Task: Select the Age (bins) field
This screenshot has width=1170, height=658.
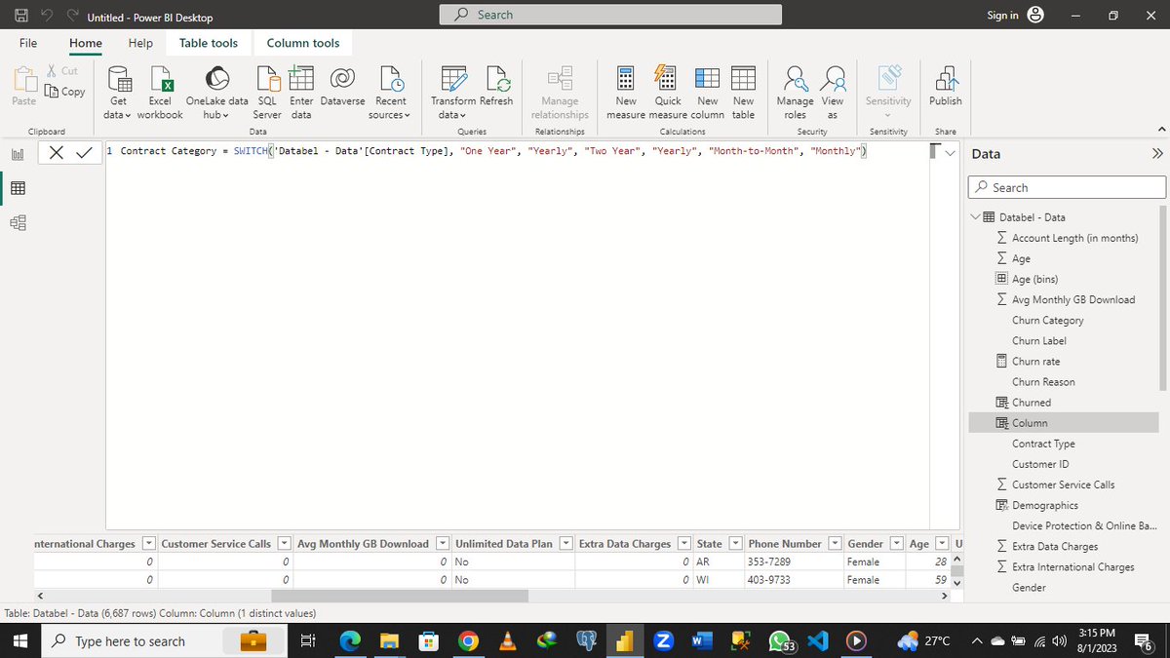Action: pos(1033,279)
